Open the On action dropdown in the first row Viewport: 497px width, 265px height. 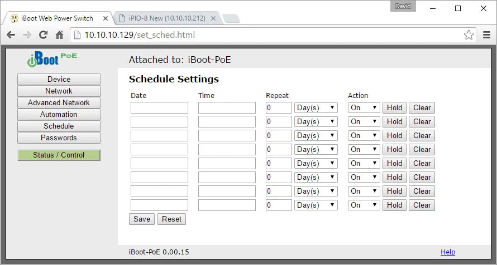(364, 107)
